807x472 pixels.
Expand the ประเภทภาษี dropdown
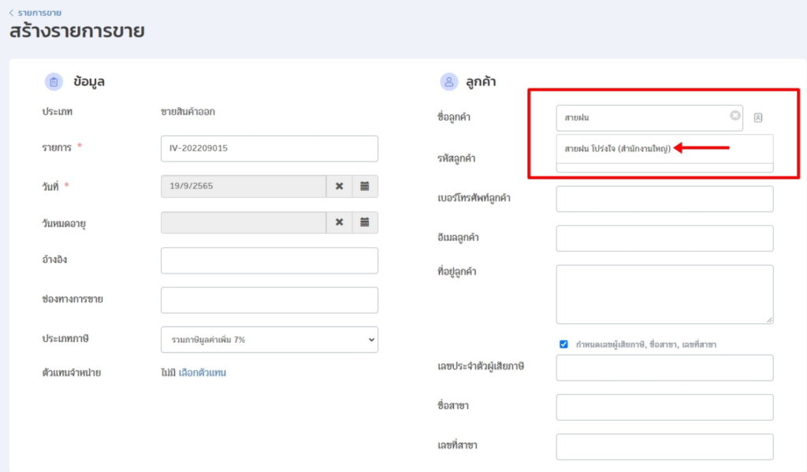point(269,339)
